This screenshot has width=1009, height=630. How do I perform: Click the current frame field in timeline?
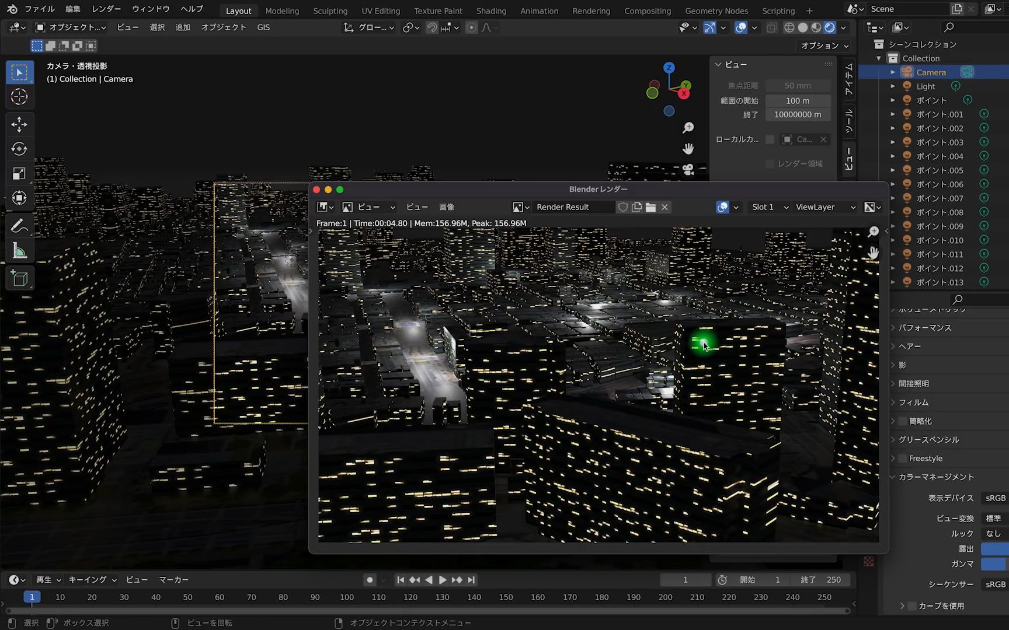[685, 579]
